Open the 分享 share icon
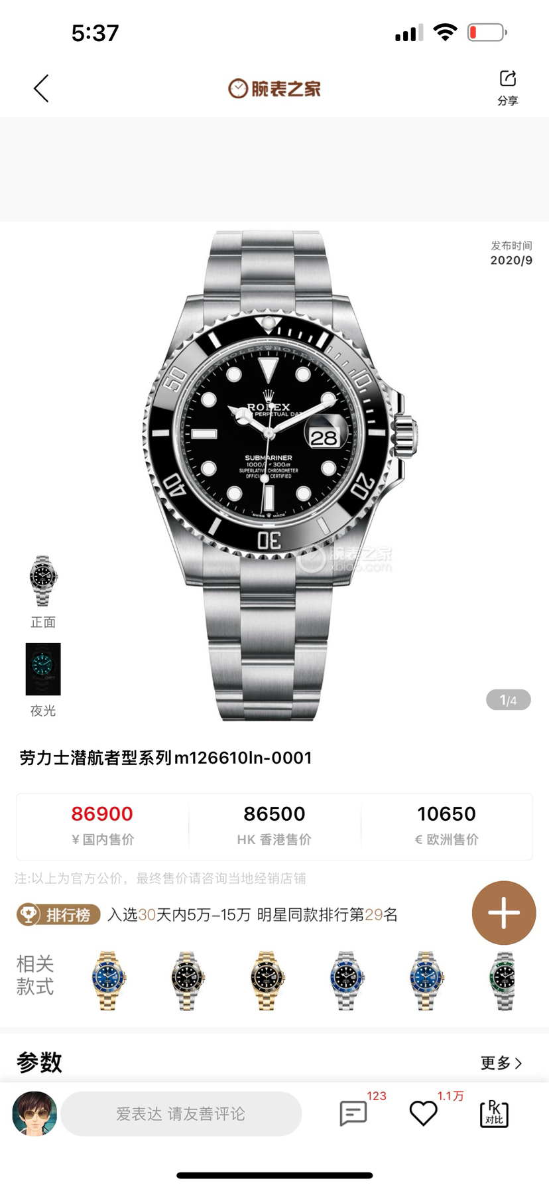The height and width of the screenshot is (1189, 549). click(x=508, y=88)
